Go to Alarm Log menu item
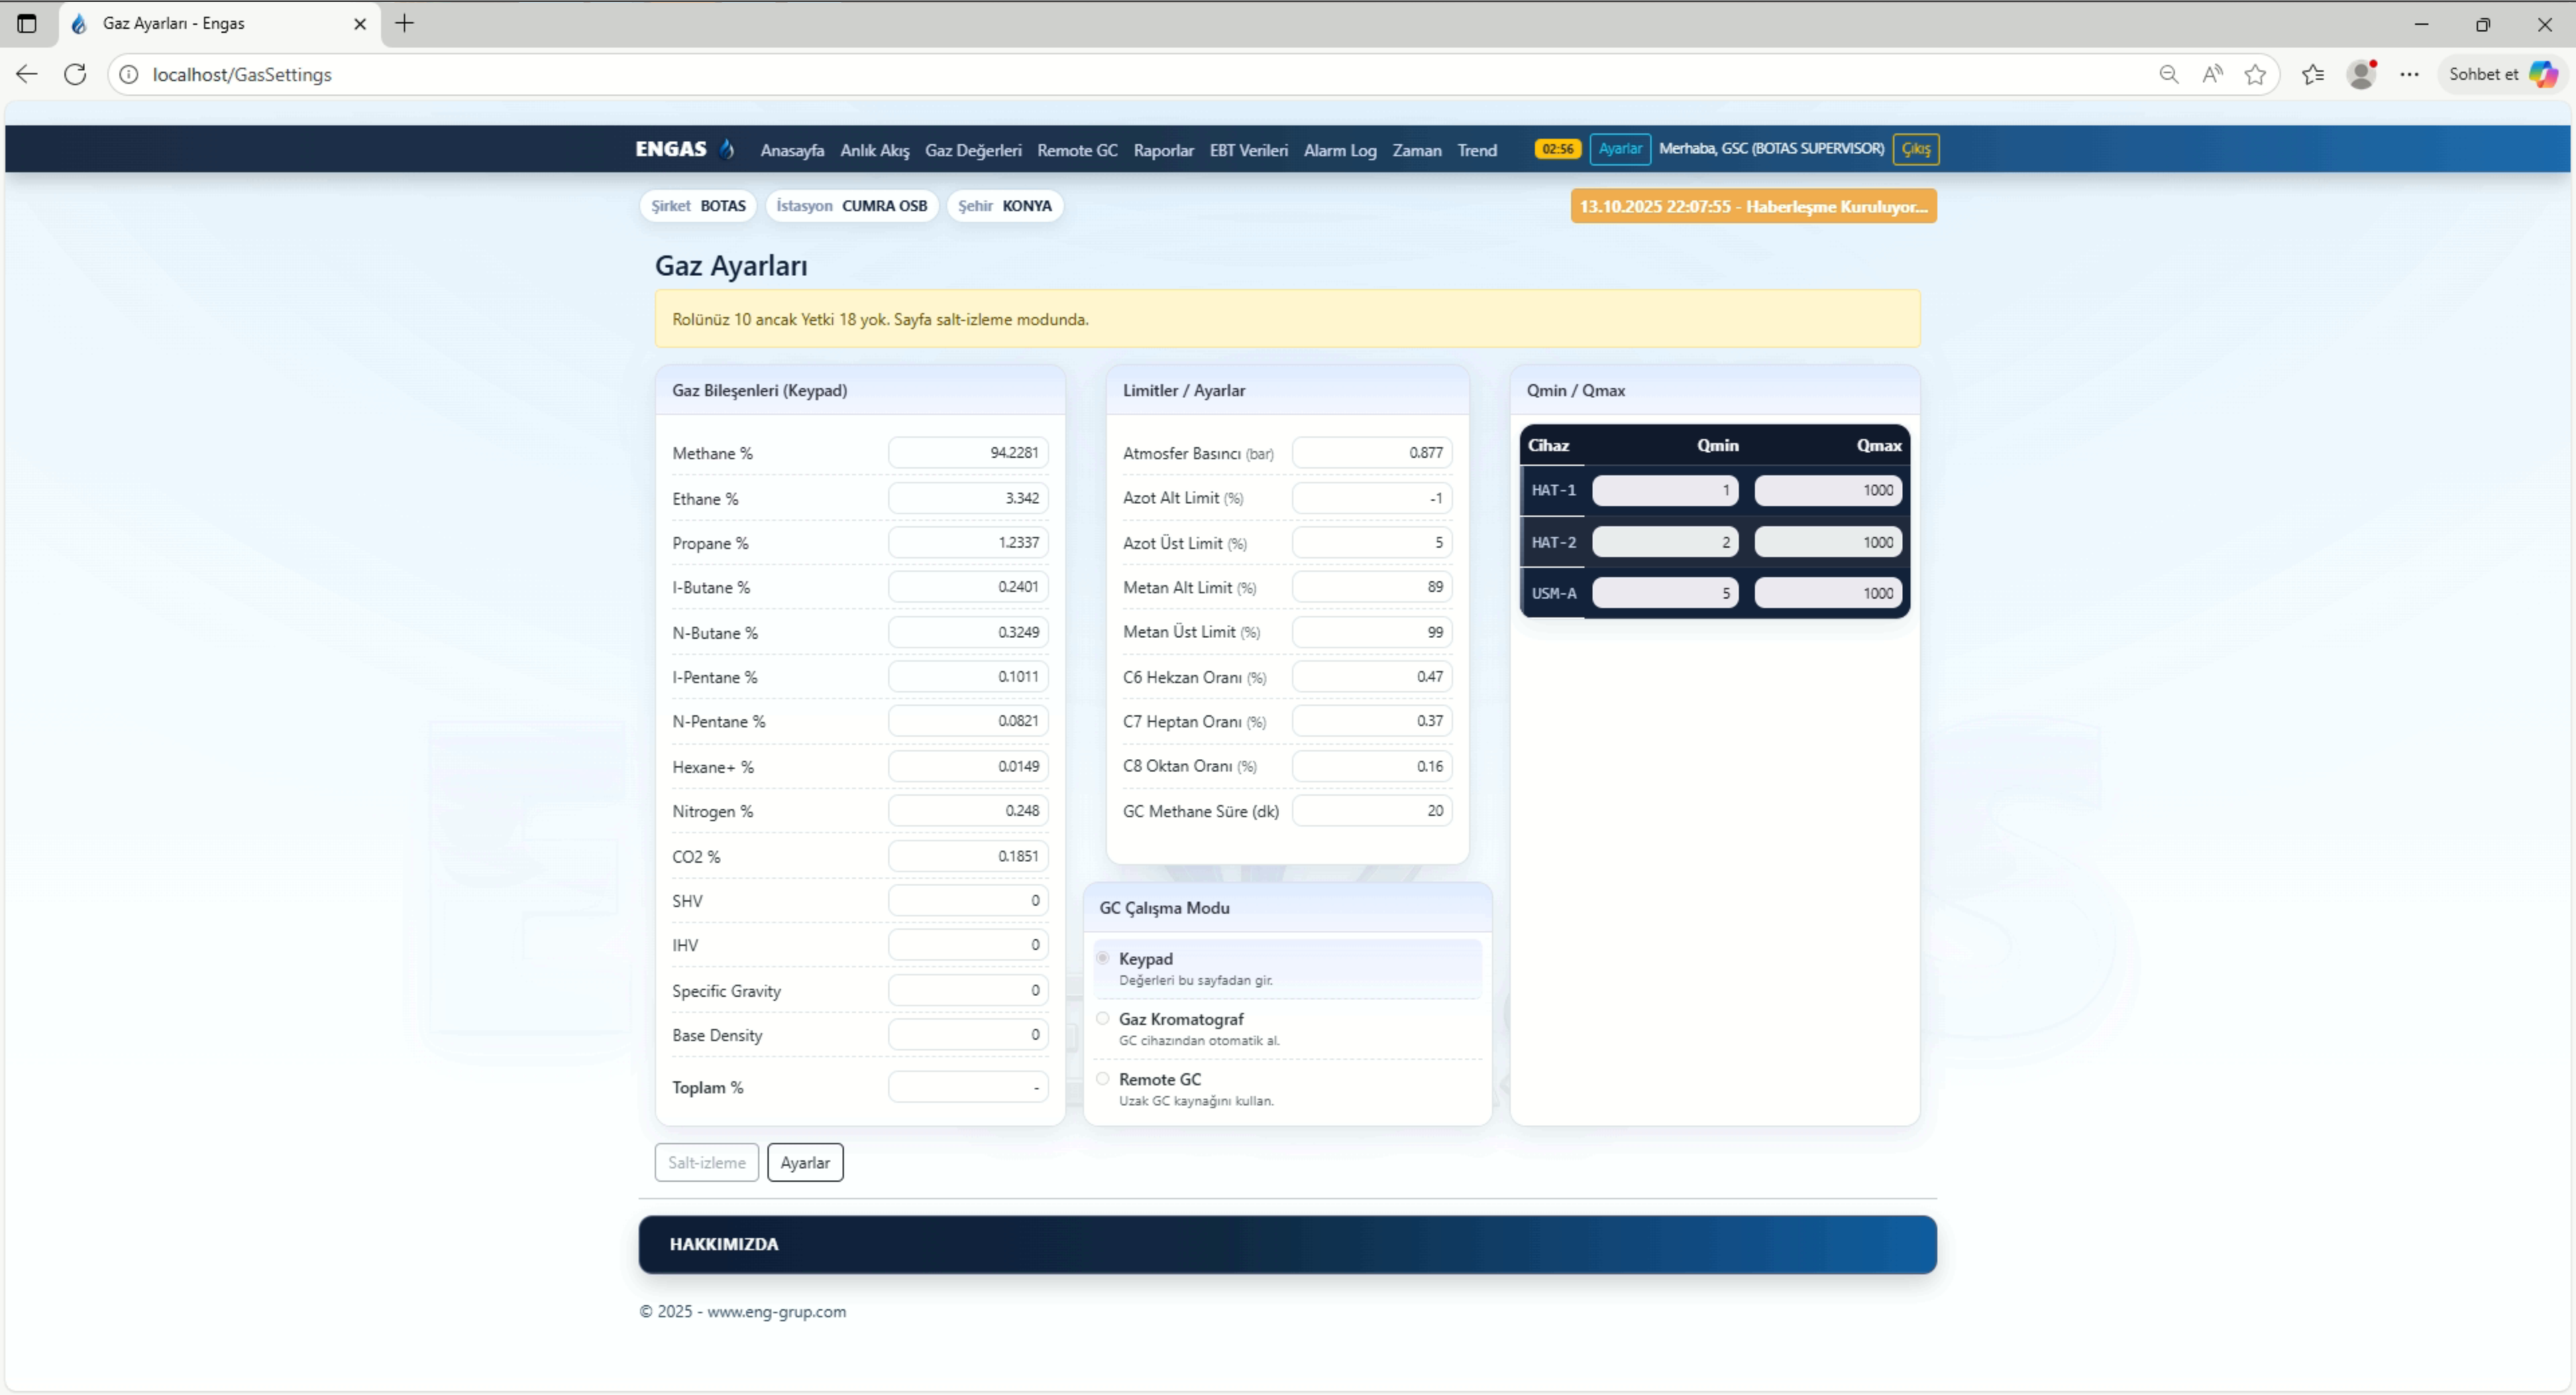2576x1395 pixels. coord(1339,150)
